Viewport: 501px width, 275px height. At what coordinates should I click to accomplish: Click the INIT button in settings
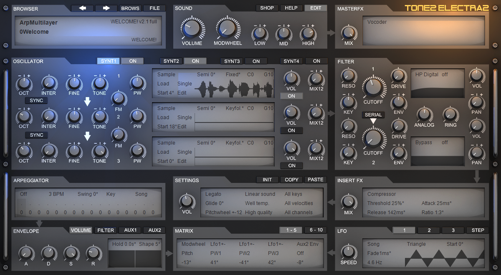click(268, 180)
